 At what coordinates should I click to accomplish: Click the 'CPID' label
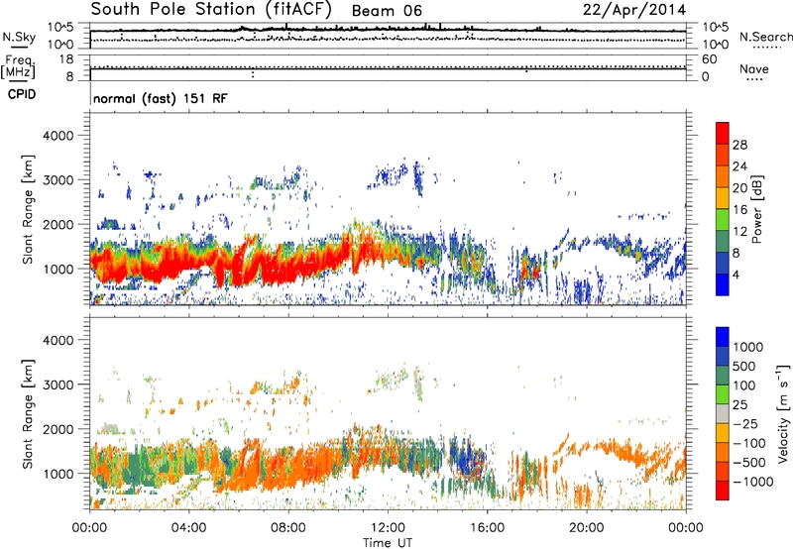[22, 94]
